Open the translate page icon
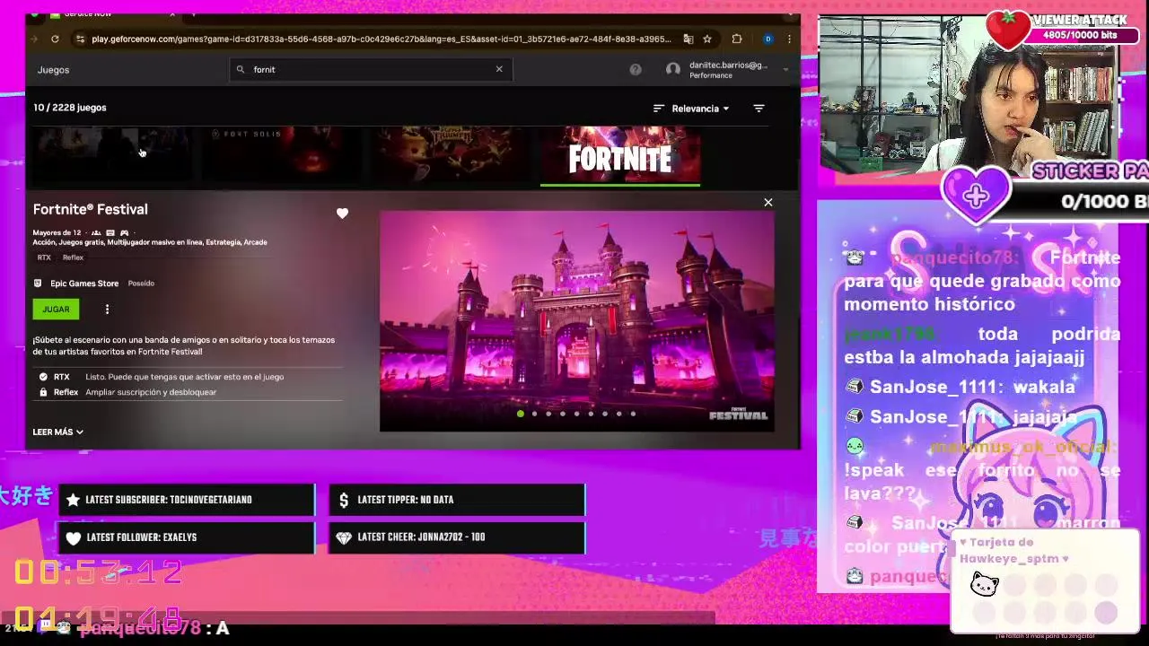Screen dimensions: 1149x646 [x=689, y=39]
